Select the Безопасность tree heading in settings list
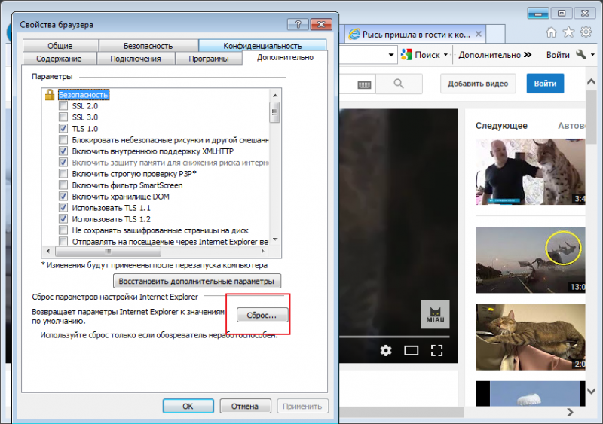 84,95
